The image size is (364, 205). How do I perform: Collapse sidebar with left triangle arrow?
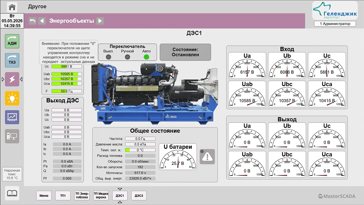(x=21, y=79)
